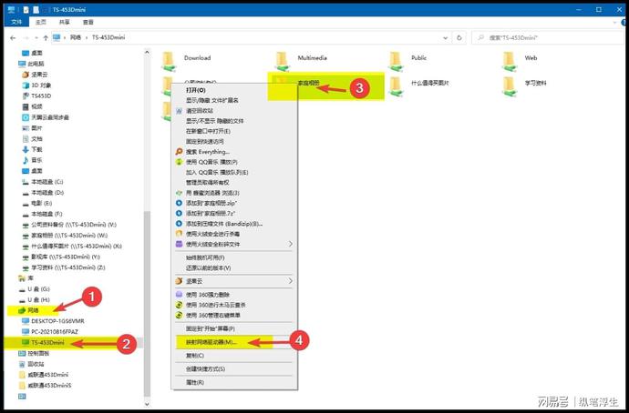The height and width of the screenshot is (413, 629).
Task: Open 控制面板 in the navigation pane
Action: coord(34,353)
